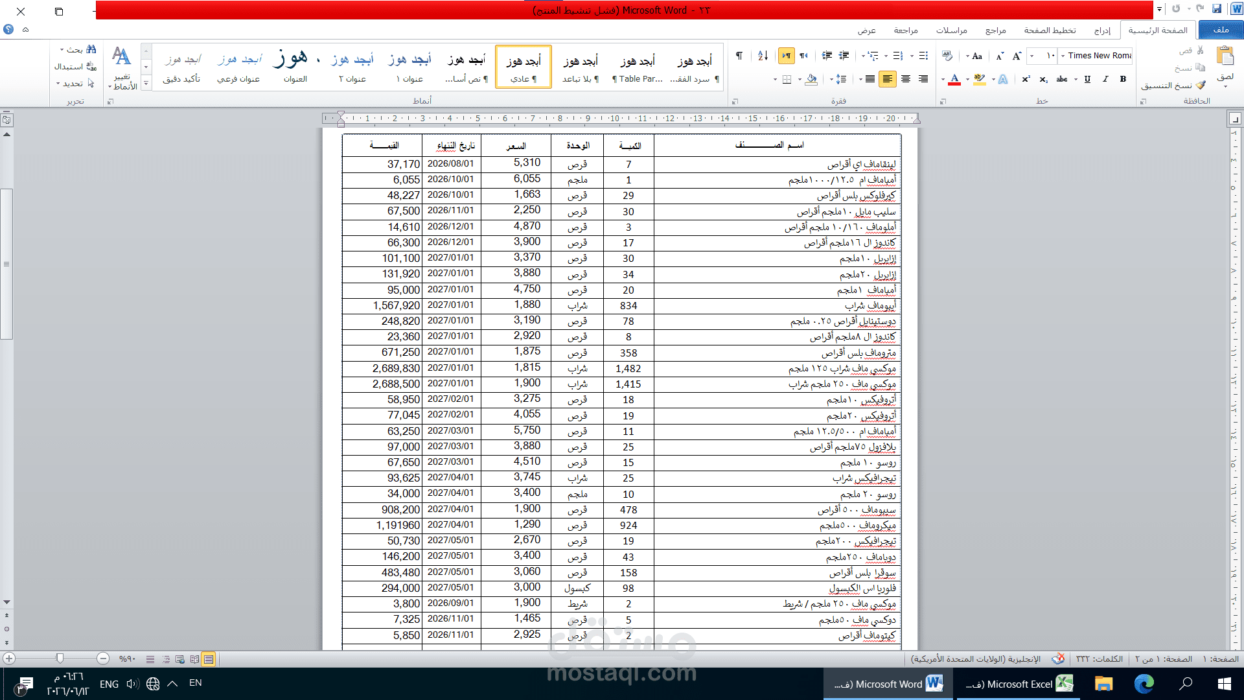Image resolution: width=1244 pixels, height=700 pixels.
Task: Click the Word Help question mark icon
Action: 8,29
